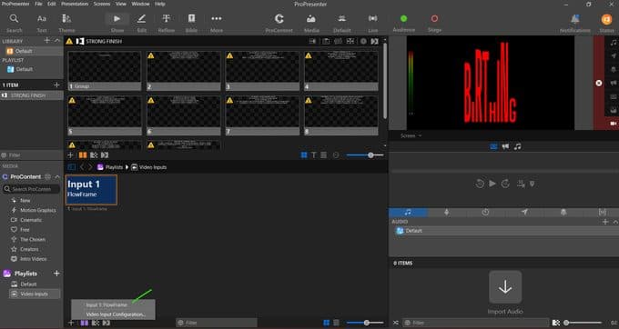Add a new media playlist with plus

tap(56, 273)
